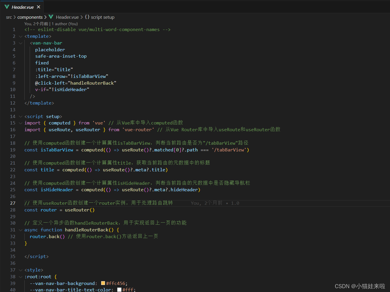
Task: Click the isHideHeader constant on line 25
Action: click(57, 190)
